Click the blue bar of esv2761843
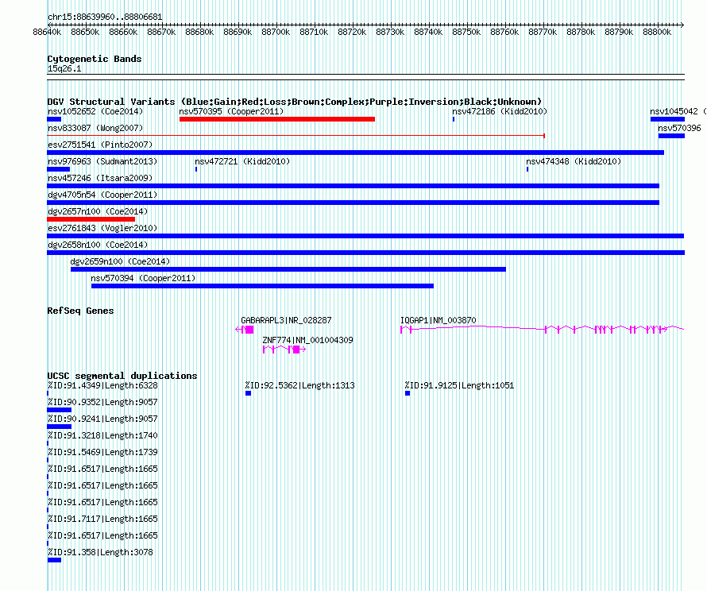The image size is (707, 591). [365, 236]
